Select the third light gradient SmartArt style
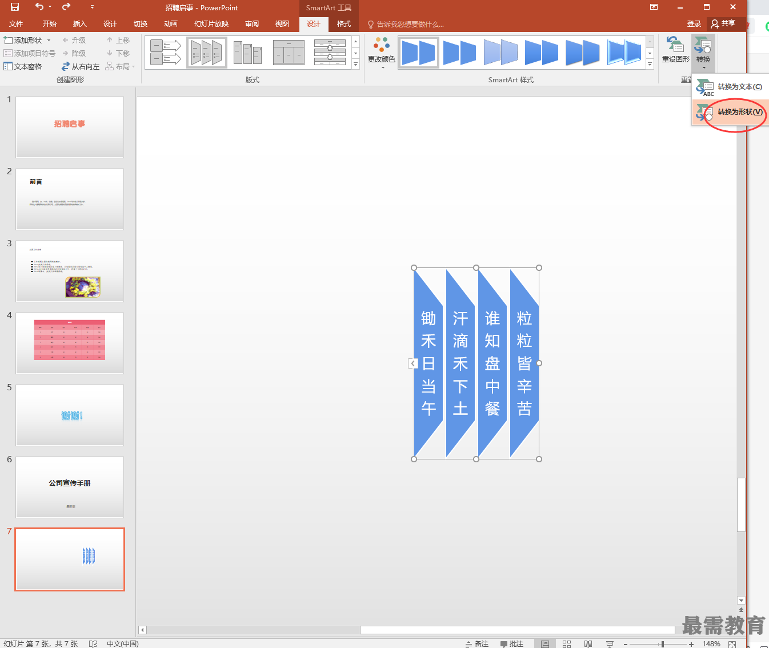This screenshot has width=769, height=648. tap(500, 53)
